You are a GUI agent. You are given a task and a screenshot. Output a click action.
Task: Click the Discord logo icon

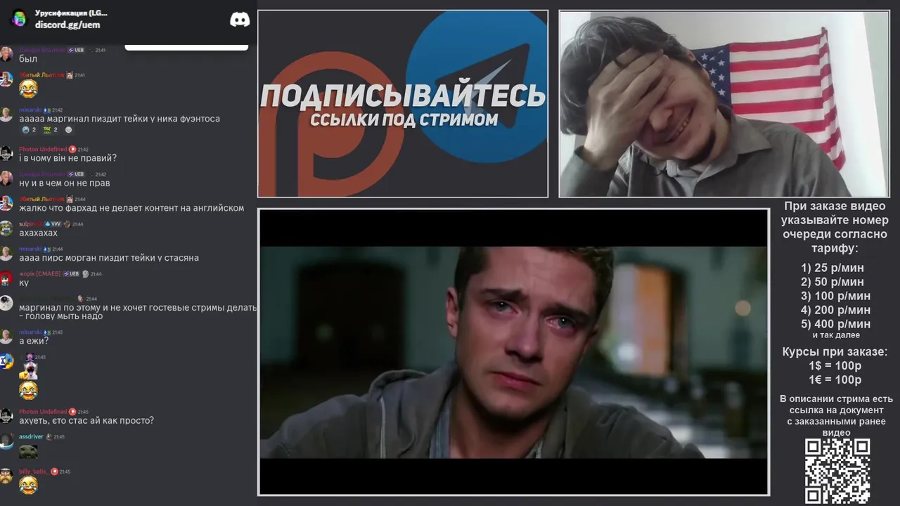click(x=240, y=20)
